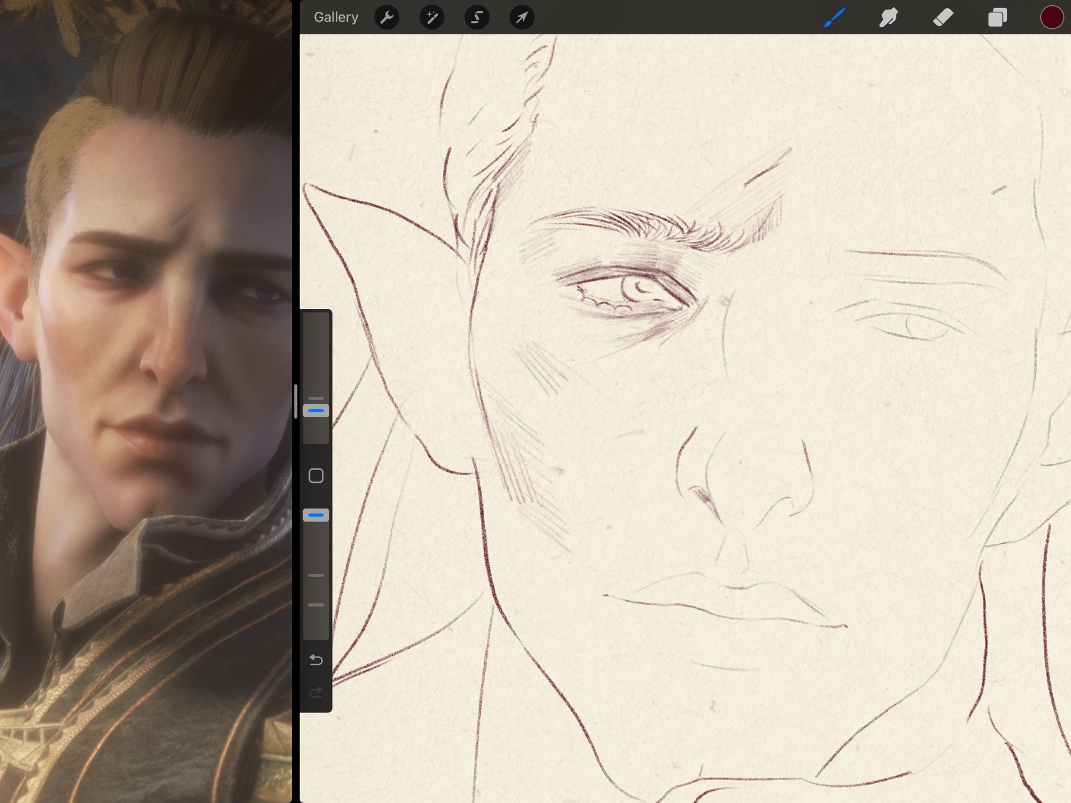Tap the square modify button in sidebar
The width and height of the screenshot is (1071, 803).
316,475
